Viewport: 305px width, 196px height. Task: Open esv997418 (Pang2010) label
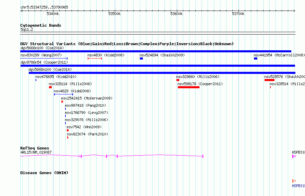pos(85,105)
